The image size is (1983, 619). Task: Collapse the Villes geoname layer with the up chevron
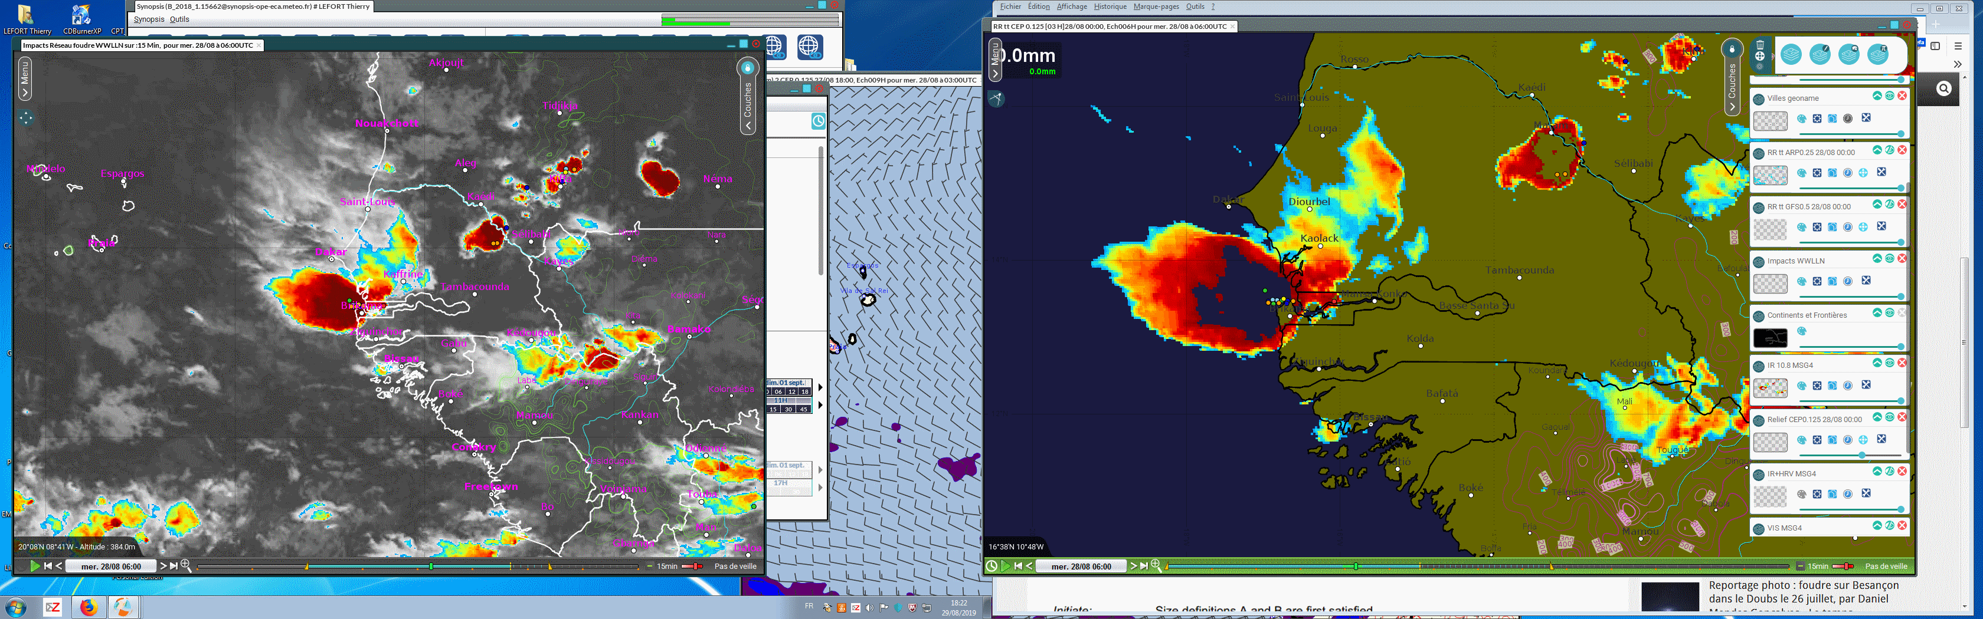click(x=1877, y=96)
